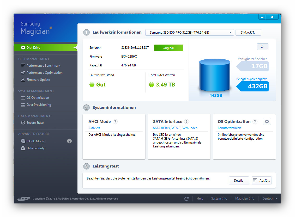The image size is (295, 217).
Task: Go to Firmware Update
Action: pyautogui.click(x=38, y=80)
